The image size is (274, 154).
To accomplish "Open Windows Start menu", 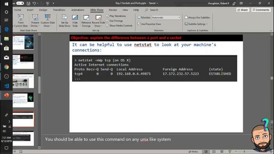I will point(6,4).
